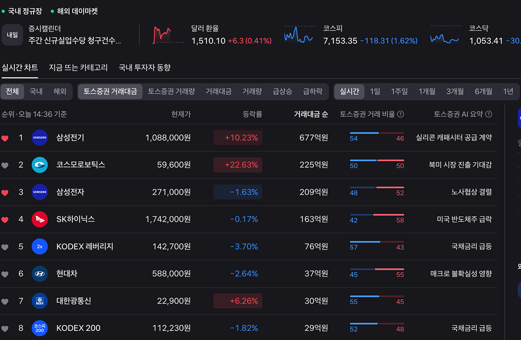Toggle favorite heart for KODEX 200
Image resolution: width=521 pixels, height=340 pixels.
point(5,329)
